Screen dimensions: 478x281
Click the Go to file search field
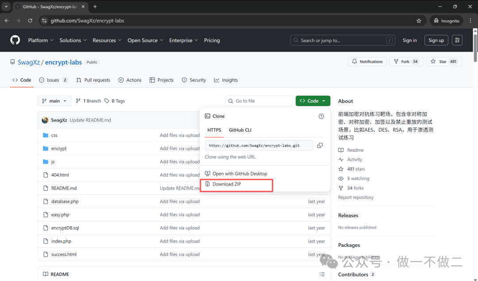[259, 101]
